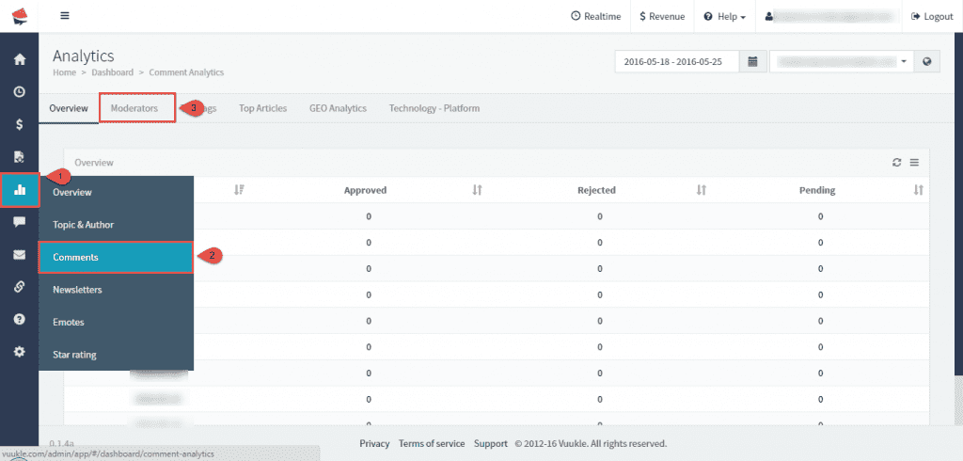The width and height of the screenshot is (963, 461).
Task: Click the envelope icon in the sidebar
Action: (19, 255)
